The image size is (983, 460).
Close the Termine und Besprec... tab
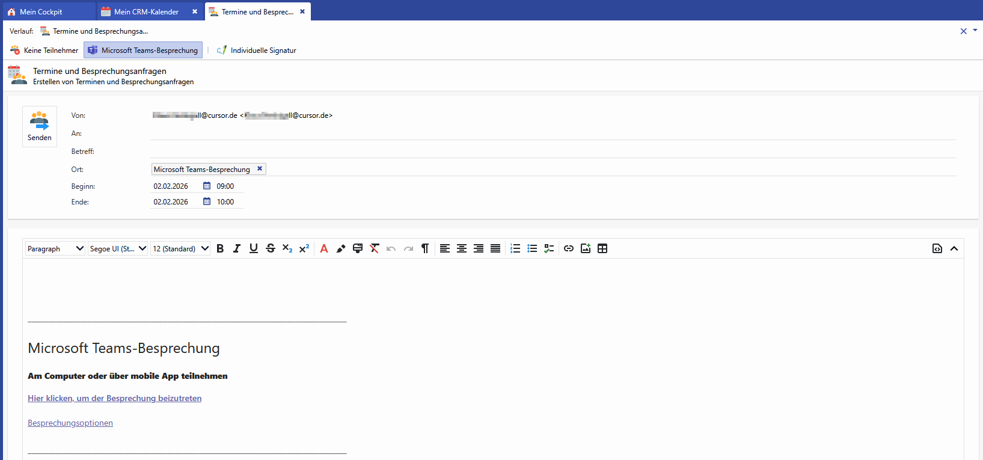(x=302, y=11)
